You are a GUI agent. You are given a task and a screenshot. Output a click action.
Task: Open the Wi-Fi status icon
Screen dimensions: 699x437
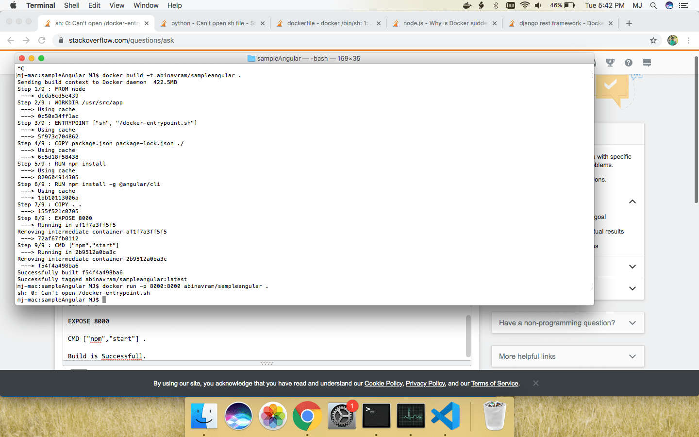(525, 5)
